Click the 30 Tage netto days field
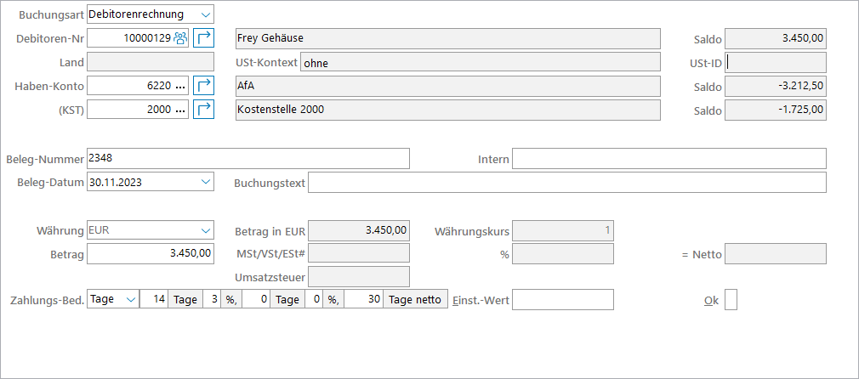Viewport: 859px width, 379px height. (x=364, y=300)
